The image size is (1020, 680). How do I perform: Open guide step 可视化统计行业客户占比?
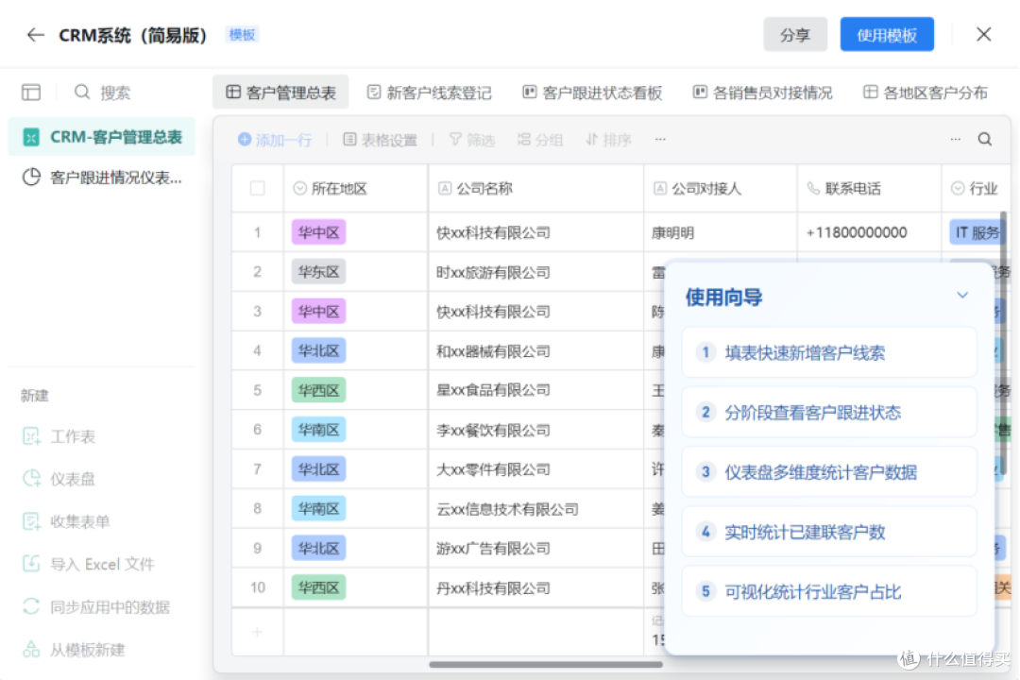[829, 591]
